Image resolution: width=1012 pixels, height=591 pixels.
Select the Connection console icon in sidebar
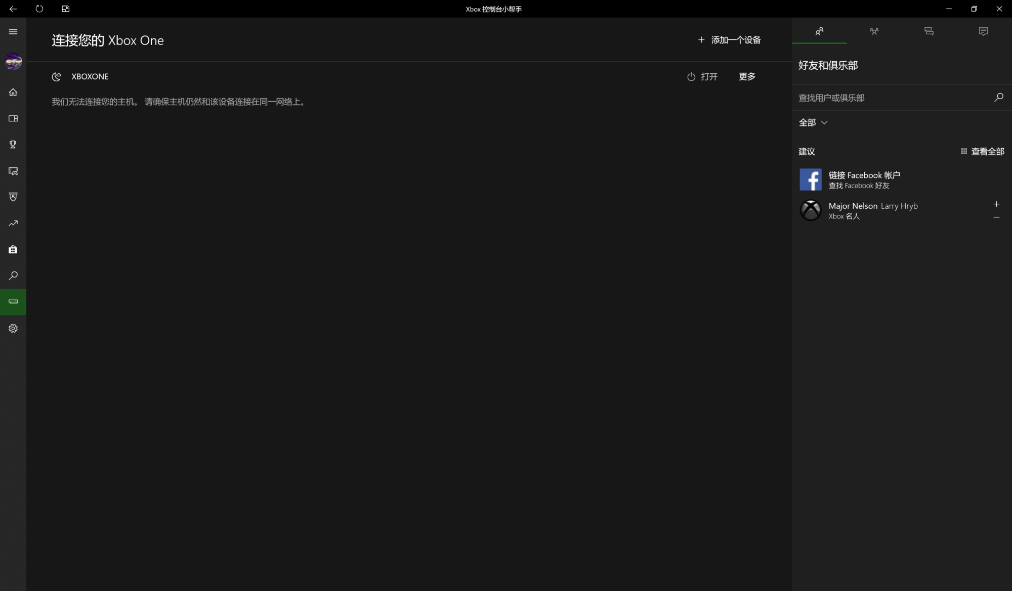(13, 302)
